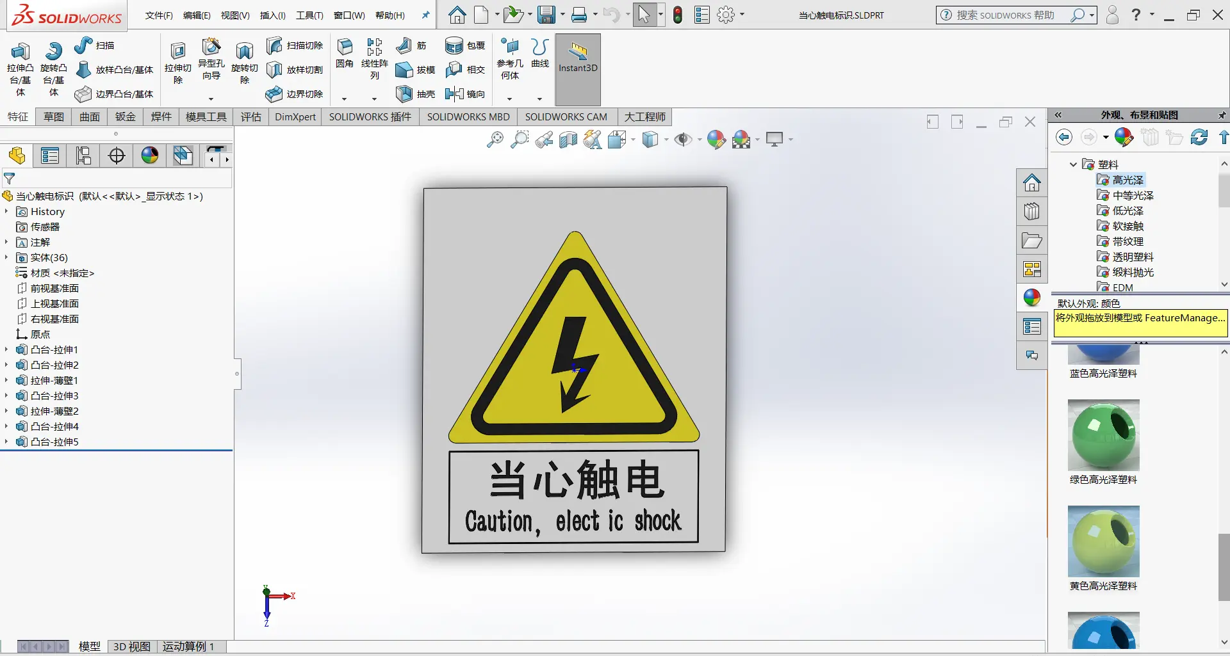
Task: Click the Shell (抽壳) tool
Action: [415, 94]
